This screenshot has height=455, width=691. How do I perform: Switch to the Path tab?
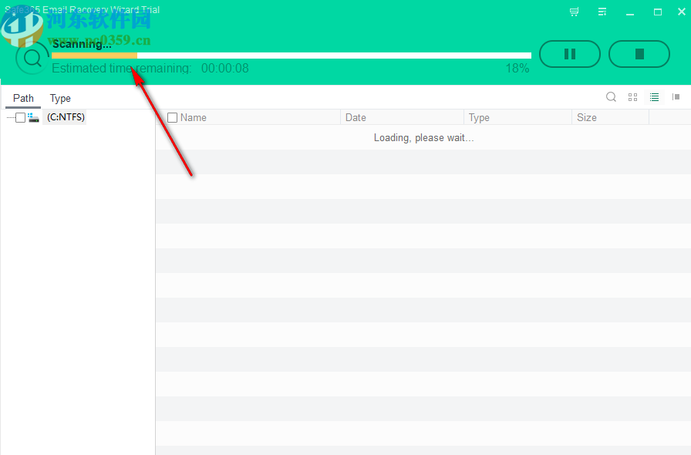[22, 98]
